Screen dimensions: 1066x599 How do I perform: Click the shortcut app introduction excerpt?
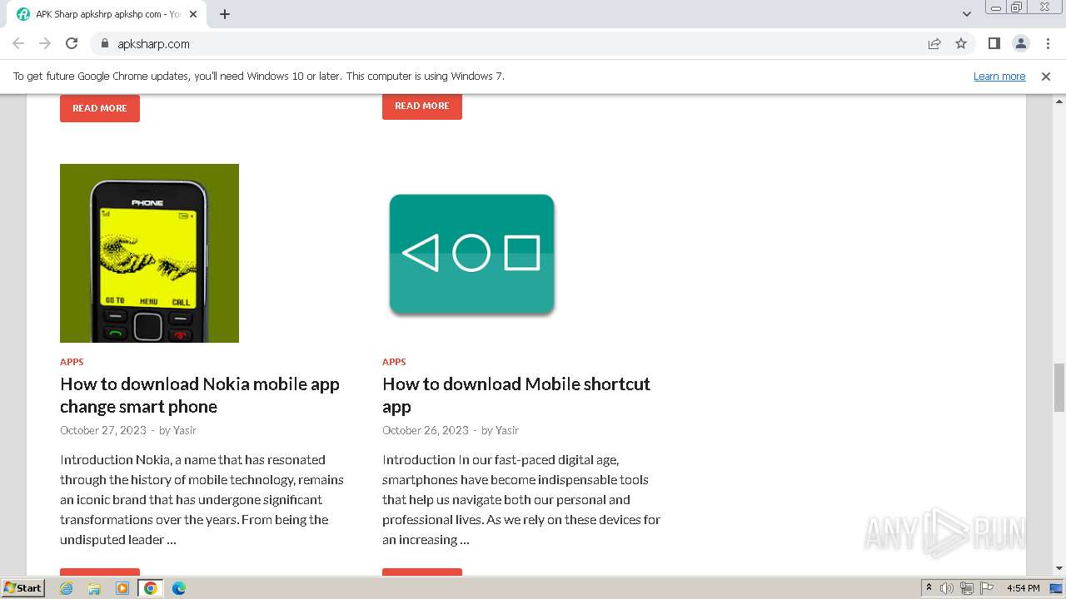tap(521, 499)
